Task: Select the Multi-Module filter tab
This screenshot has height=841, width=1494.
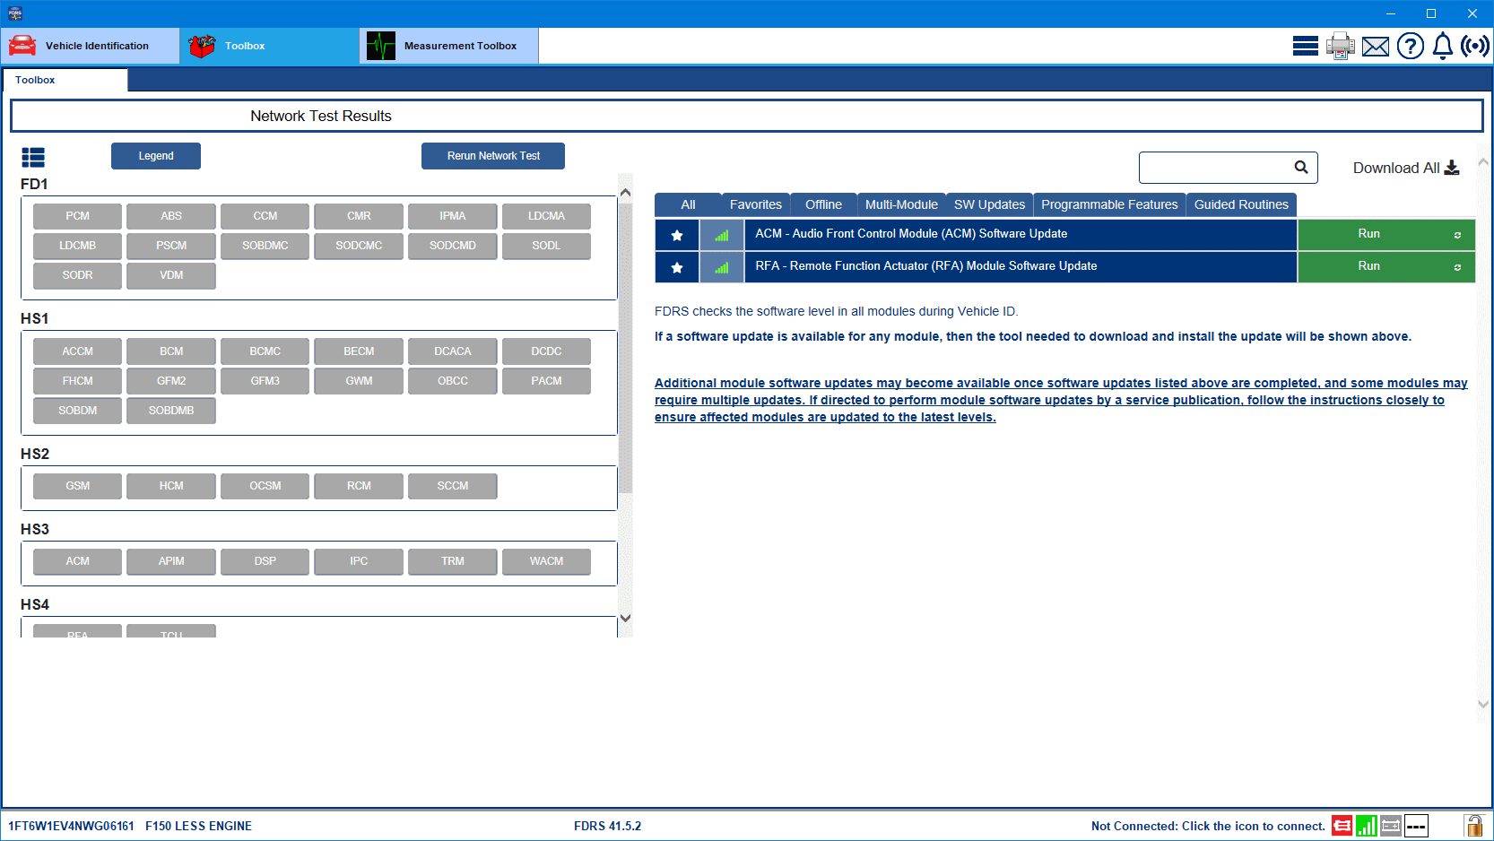Action: tap(901, 204)
